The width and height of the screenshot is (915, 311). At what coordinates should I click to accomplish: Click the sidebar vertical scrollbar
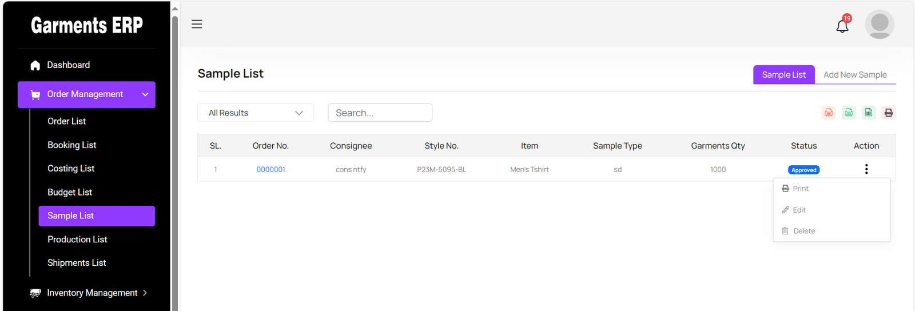175,160
